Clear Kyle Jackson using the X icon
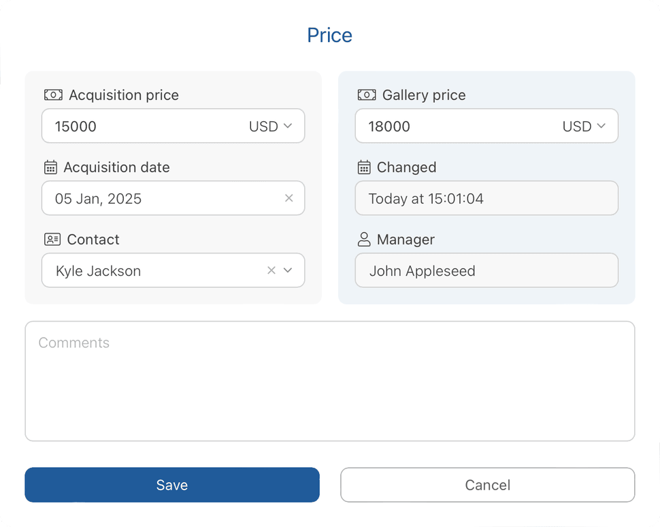 pos(270,270)
